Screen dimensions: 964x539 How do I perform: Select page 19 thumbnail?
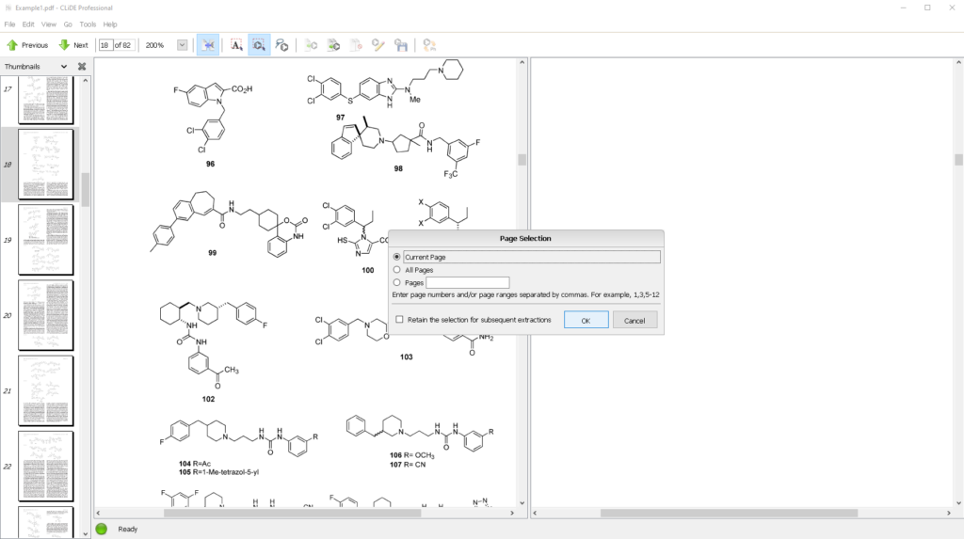[45, 240]
